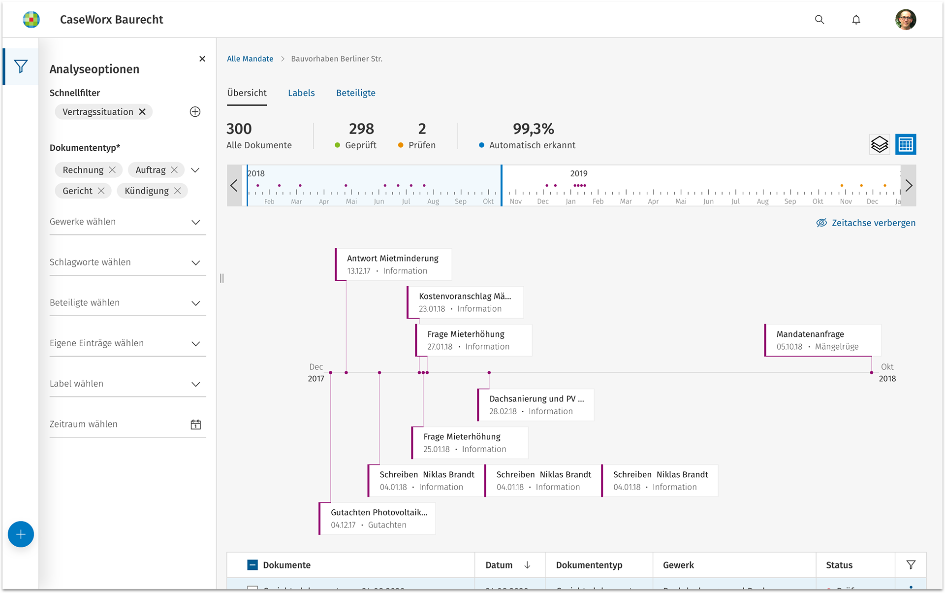945x593 pixels.
Task: Toggle the Dokumente select-all checkbox
Action: tap(252, 565)
